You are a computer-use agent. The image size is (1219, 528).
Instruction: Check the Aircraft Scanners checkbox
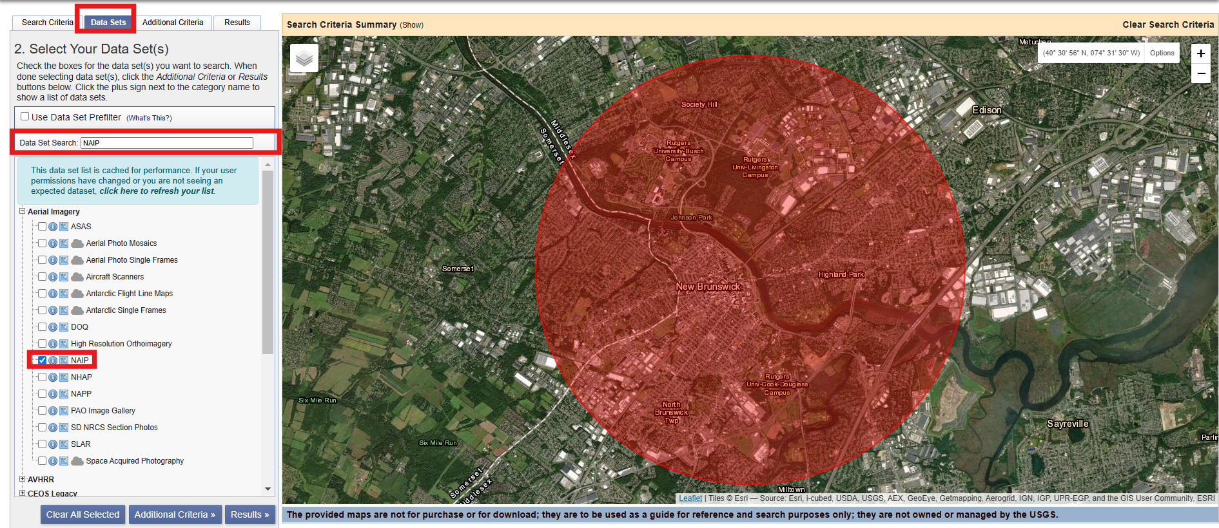(42, 277)
